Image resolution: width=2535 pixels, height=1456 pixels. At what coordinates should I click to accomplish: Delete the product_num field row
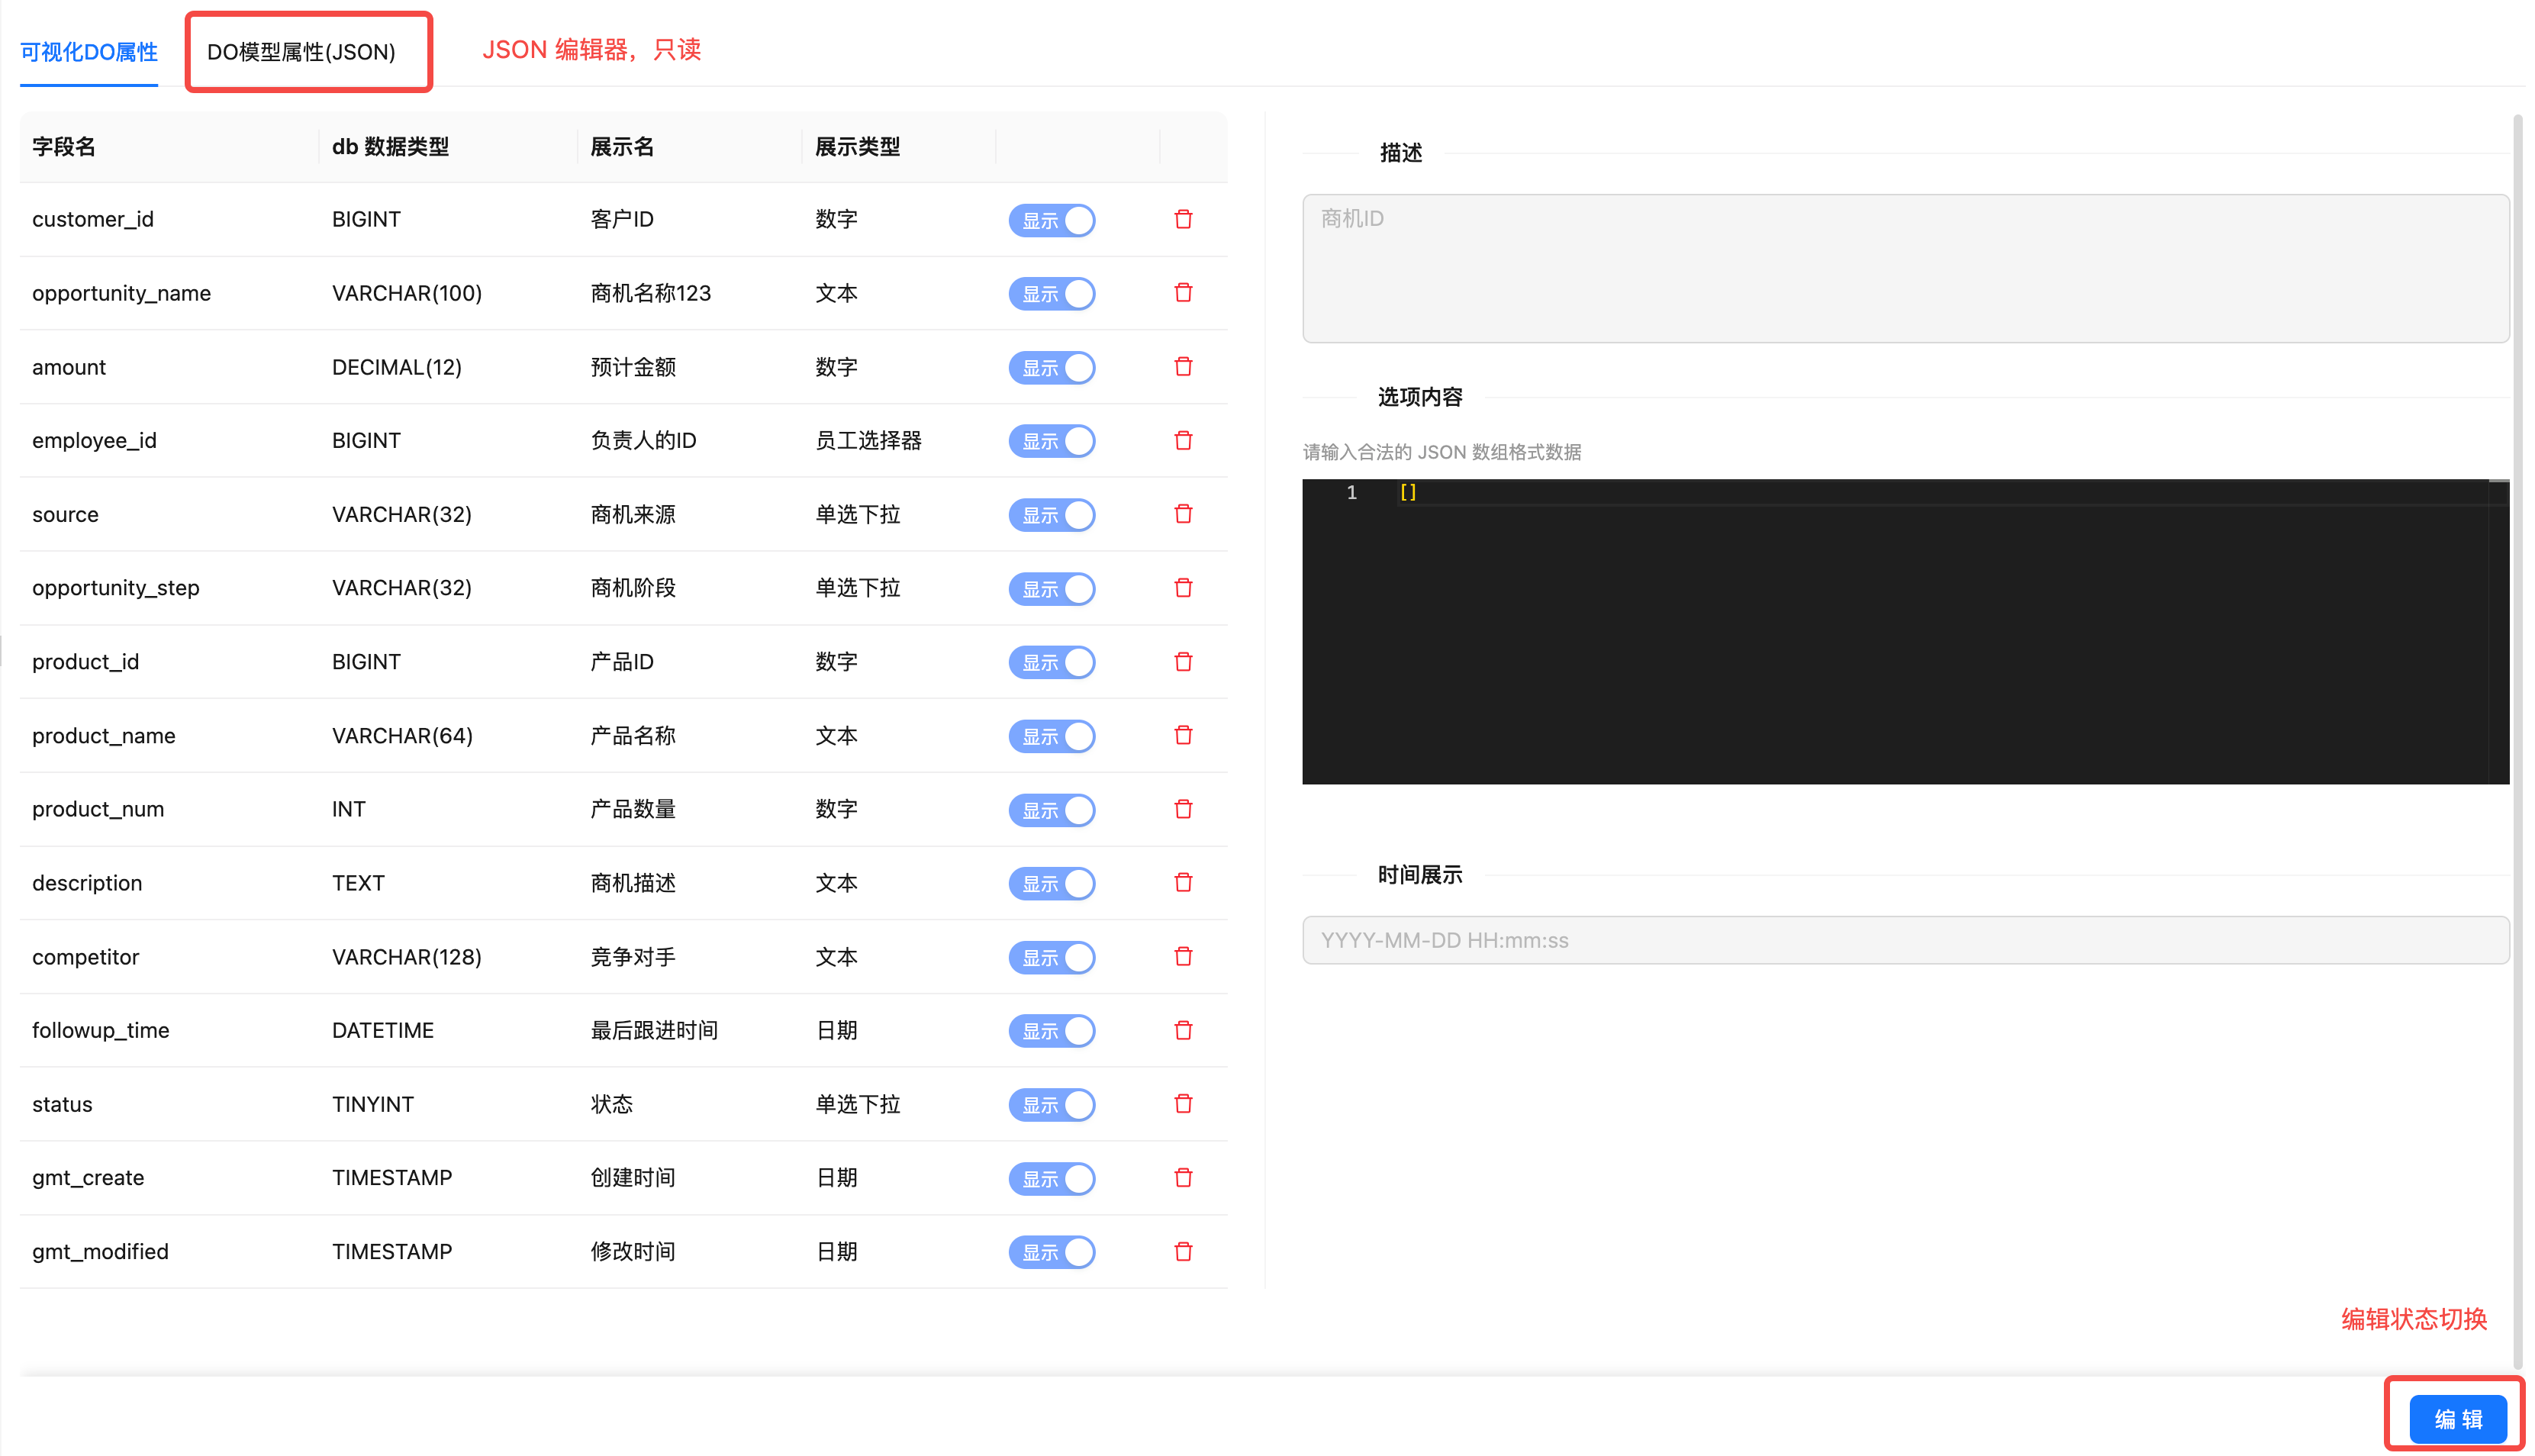coord(1183,809)
